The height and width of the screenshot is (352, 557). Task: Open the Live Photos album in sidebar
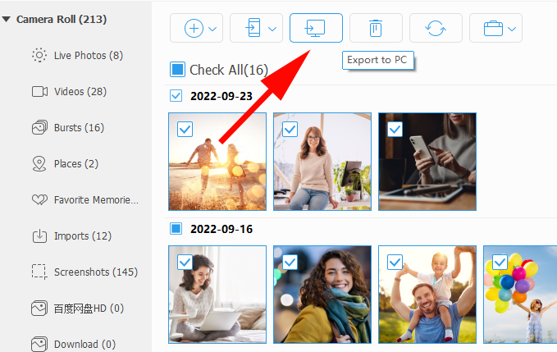(88, 56)
